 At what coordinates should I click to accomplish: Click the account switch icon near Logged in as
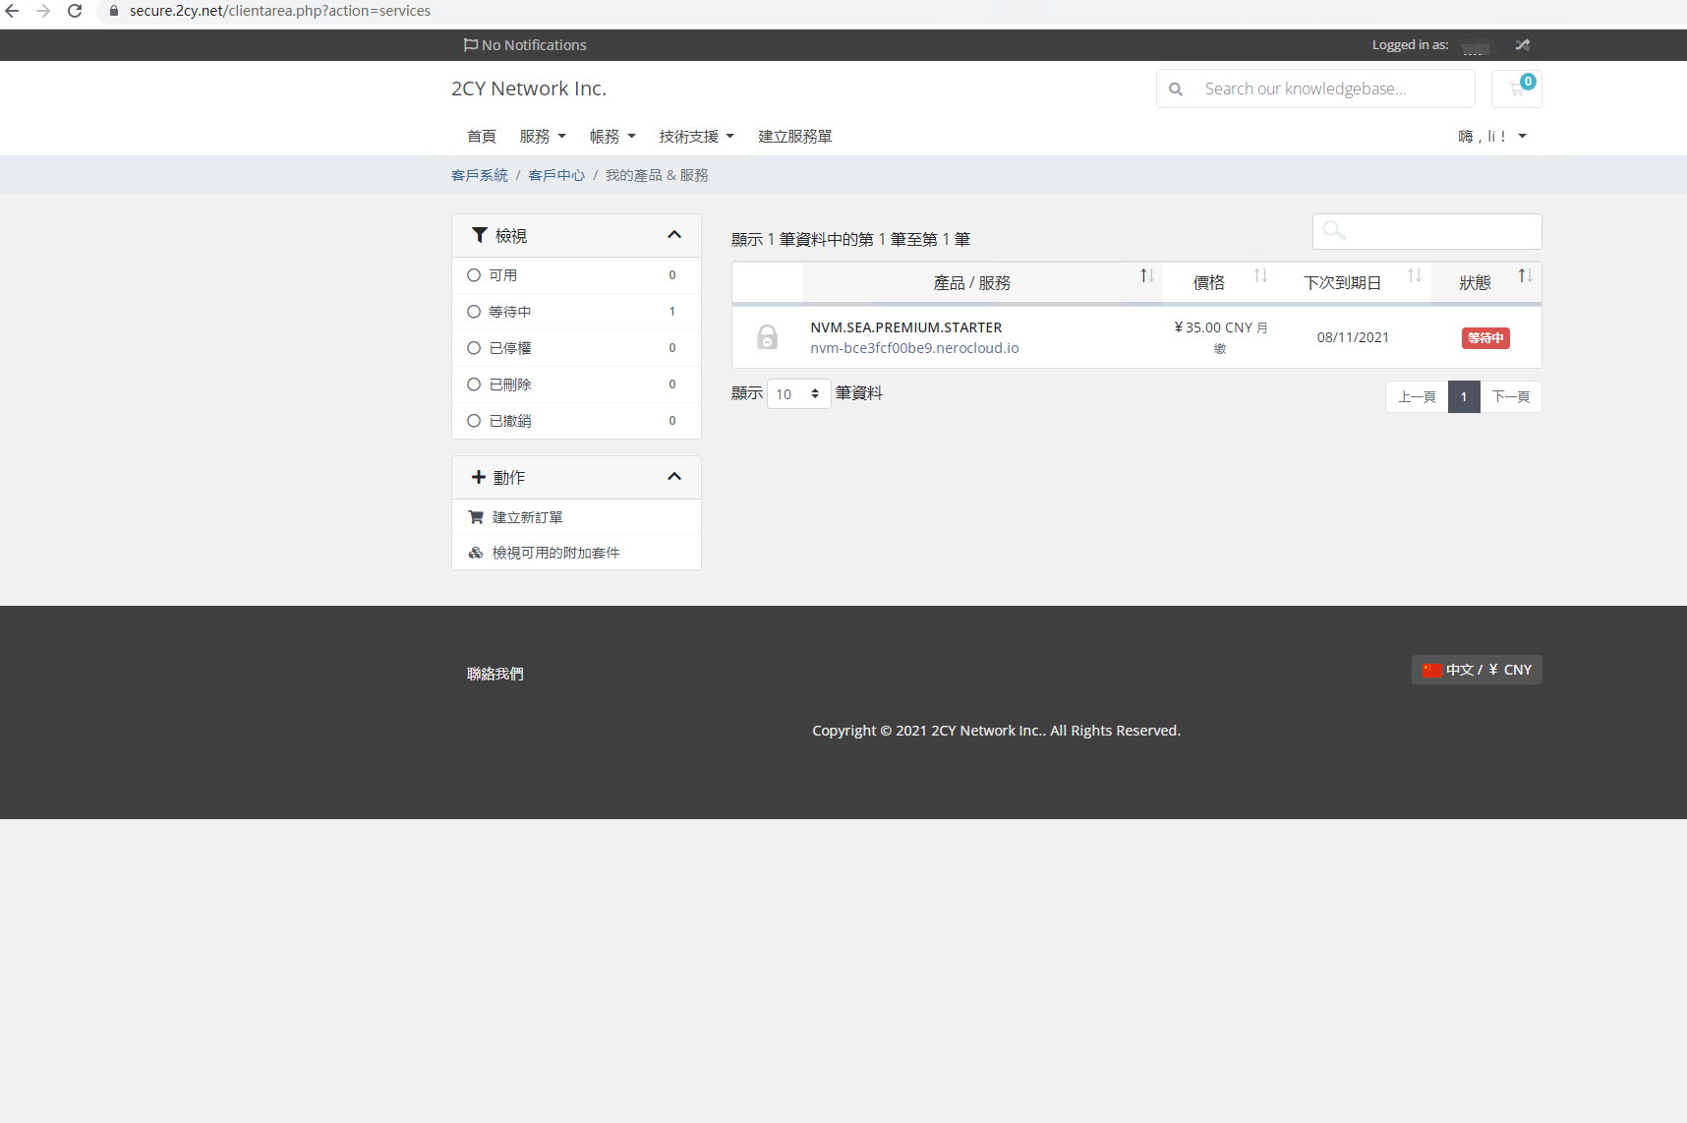coord(1522,44)
